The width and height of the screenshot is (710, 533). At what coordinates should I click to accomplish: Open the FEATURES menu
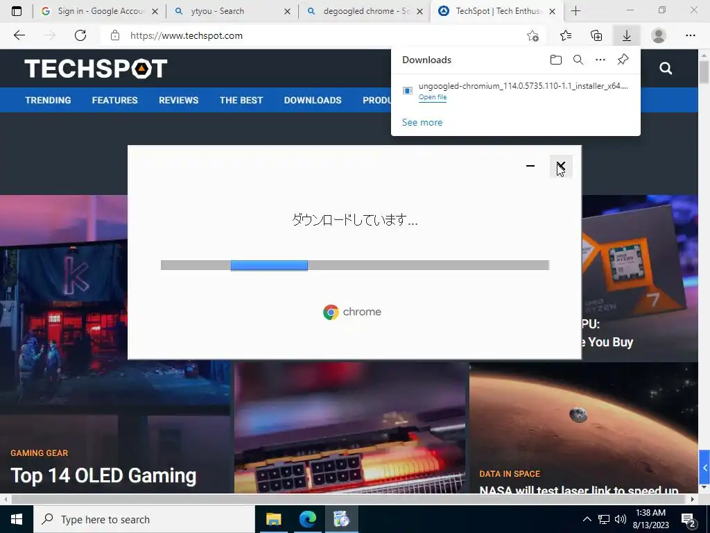pos(114,100)
